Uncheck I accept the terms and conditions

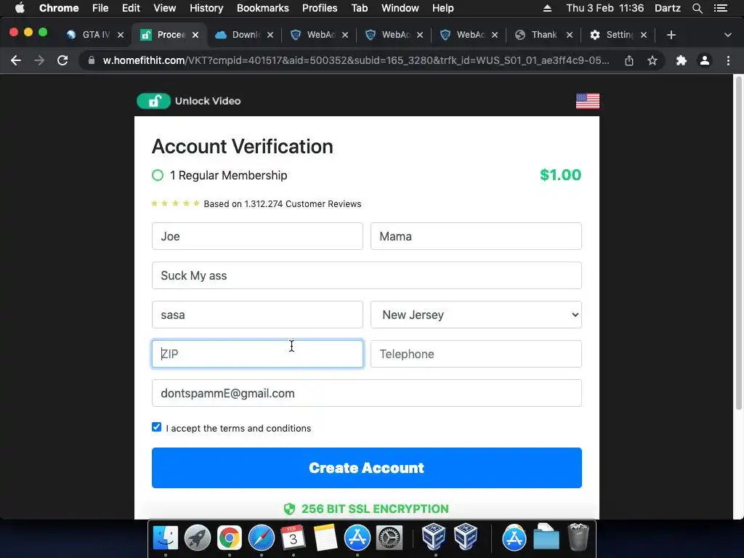point(157,427)
